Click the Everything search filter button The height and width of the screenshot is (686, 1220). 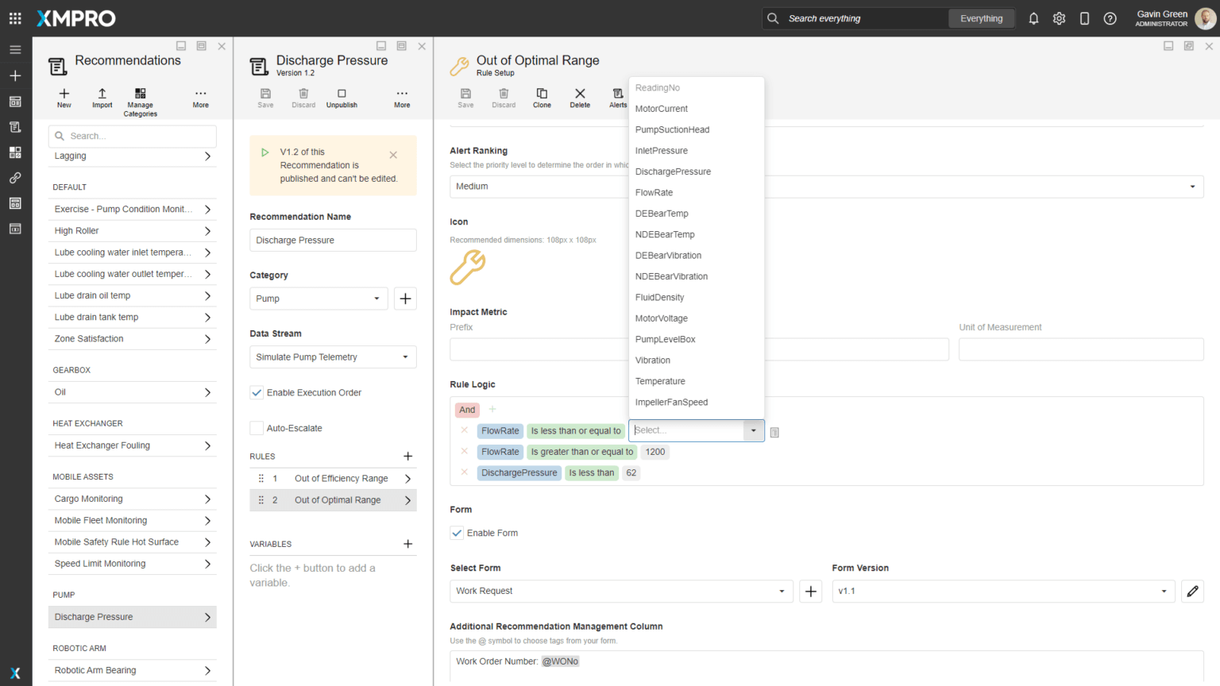coord(981,18)
